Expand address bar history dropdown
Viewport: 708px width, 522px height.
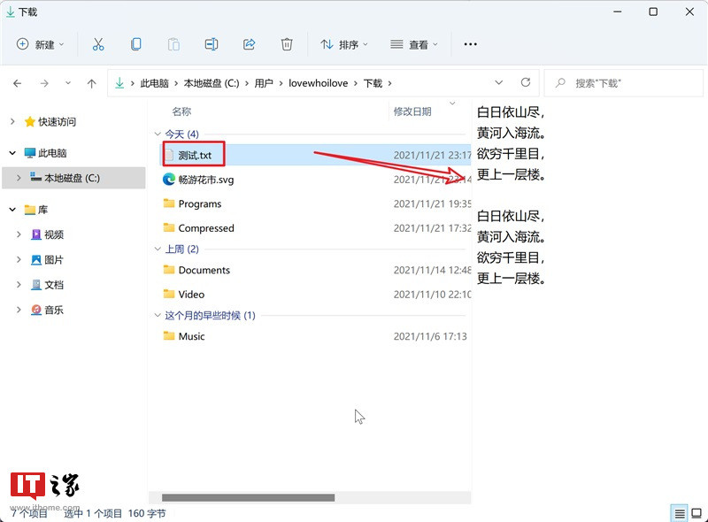click(x=499, y=82)
